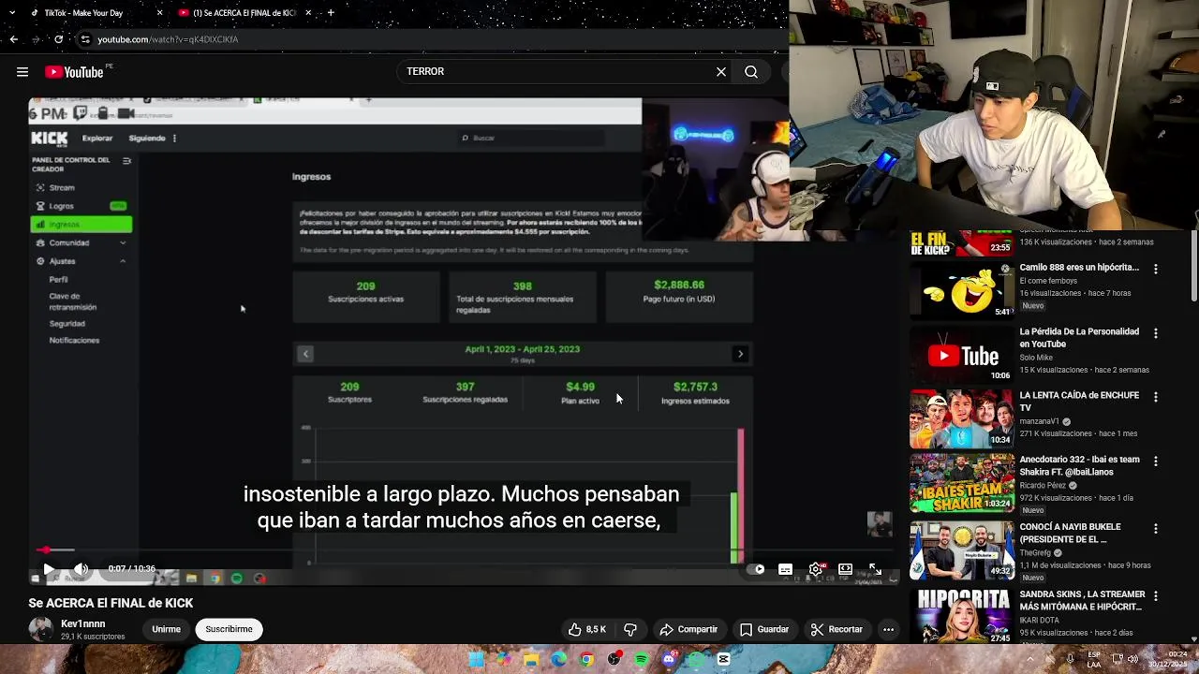Image resolution: width=1199 pixels, height=674 pixels.
Task: Open options for Anecdotario 332 video
Action: click(x=1155, y=462)
